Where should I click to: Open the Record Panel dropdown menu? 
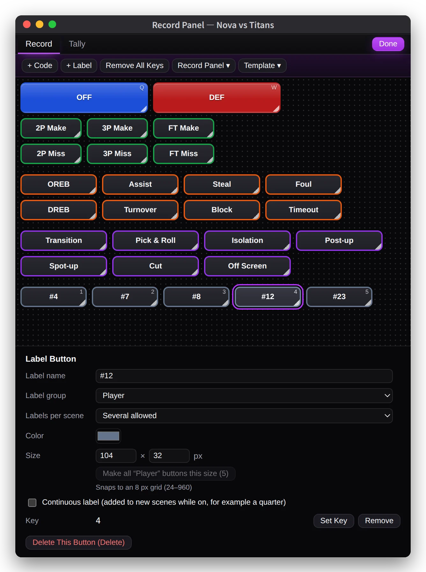[x=203, y=66]
